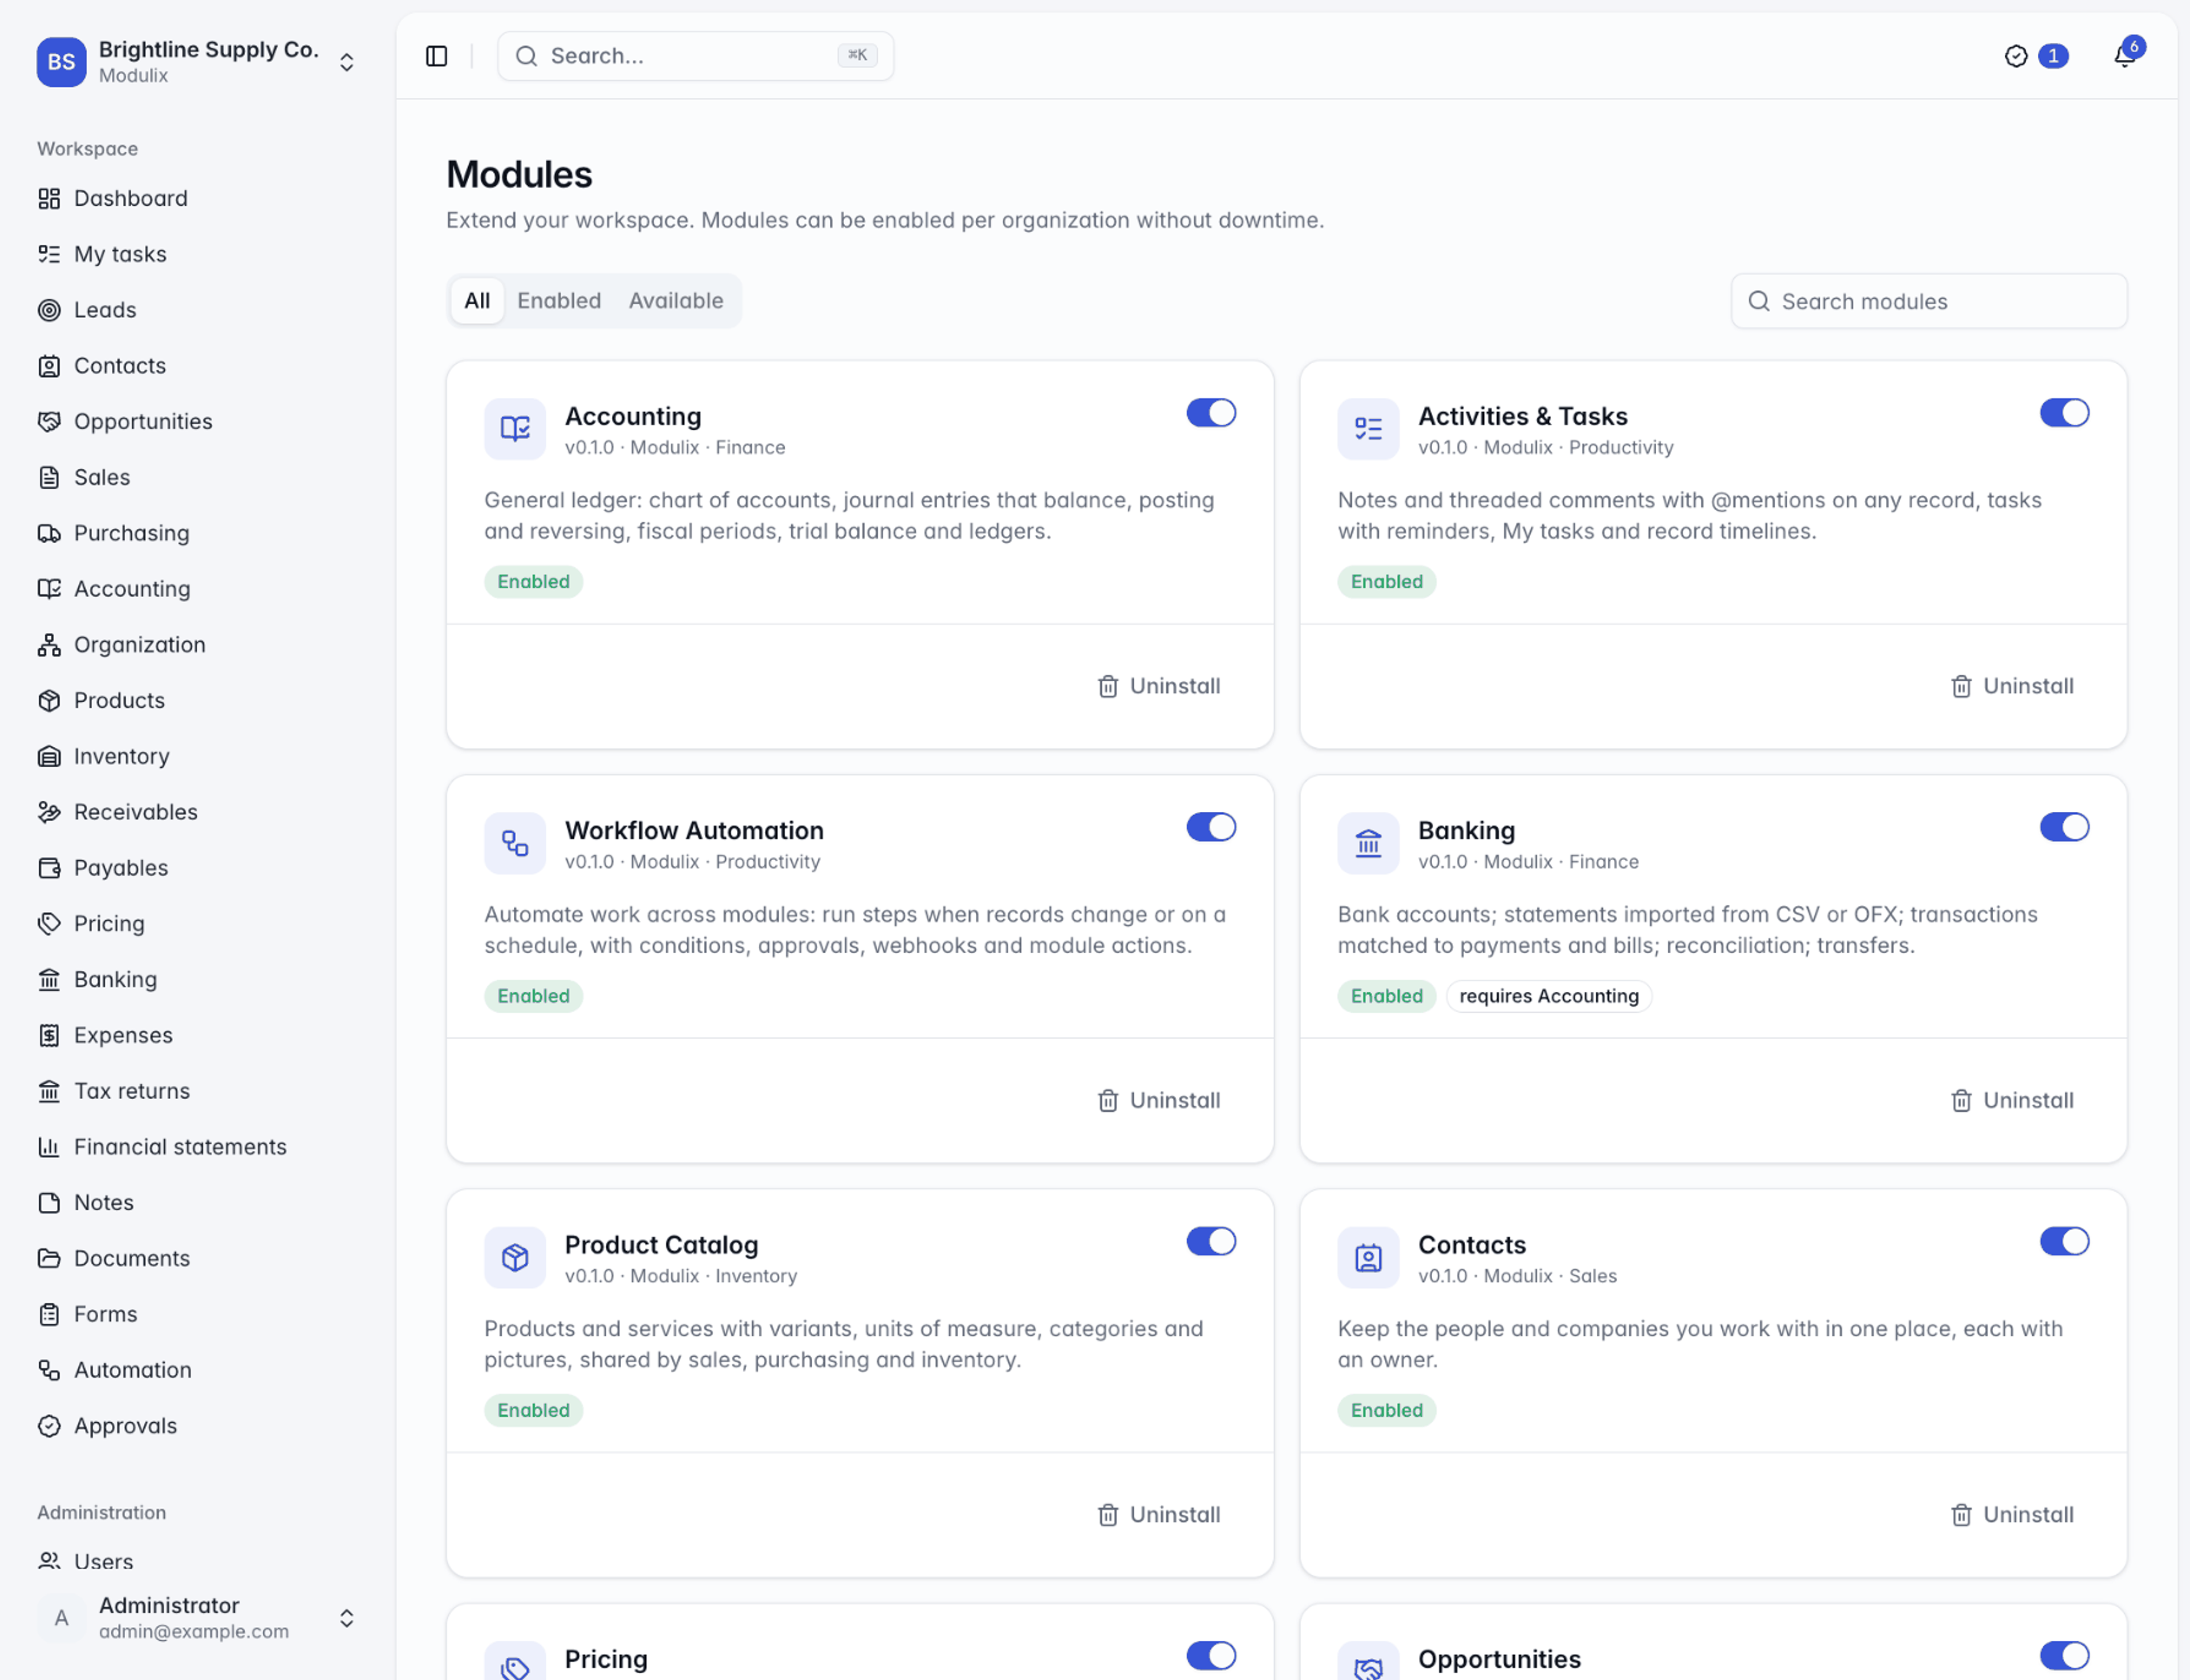Uninstall the Accounting module
This screenshot has width=2190, height=1680.
pos(1159,686)
